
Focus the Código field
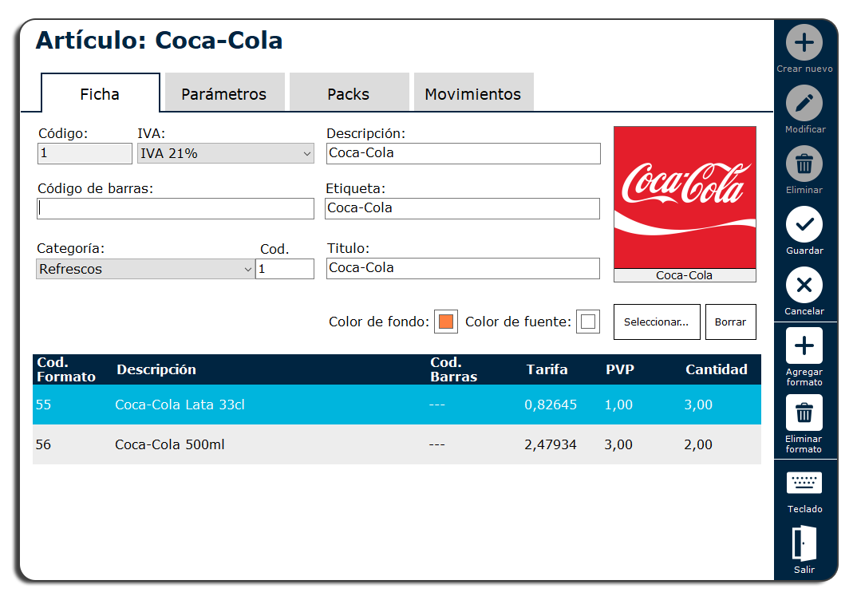tap(85, 153)
